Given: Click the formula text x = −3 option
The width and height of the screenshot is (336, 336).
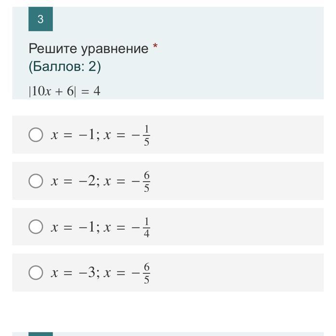Looking at the screenshot, I should [x=100, y=273].
